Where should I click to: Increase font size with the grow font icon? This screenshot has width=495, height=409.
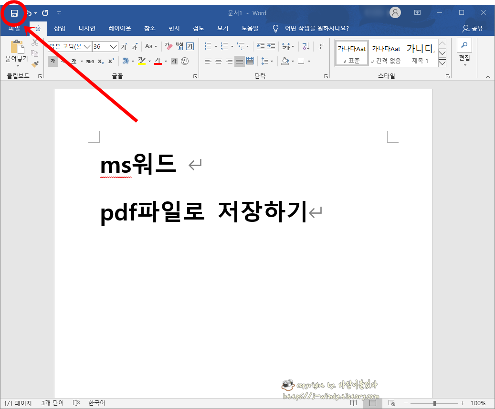click(x=125, y=46)
